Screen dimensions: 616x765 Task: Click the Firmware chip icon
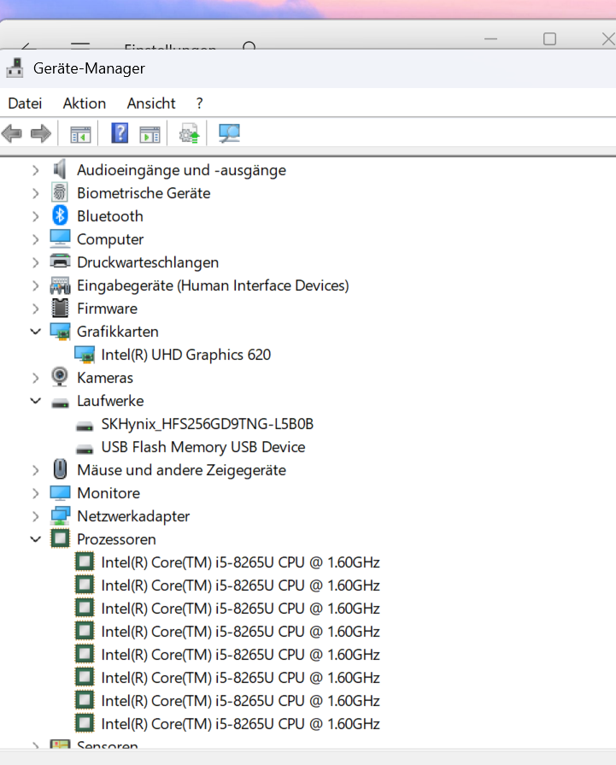[60, 308]
